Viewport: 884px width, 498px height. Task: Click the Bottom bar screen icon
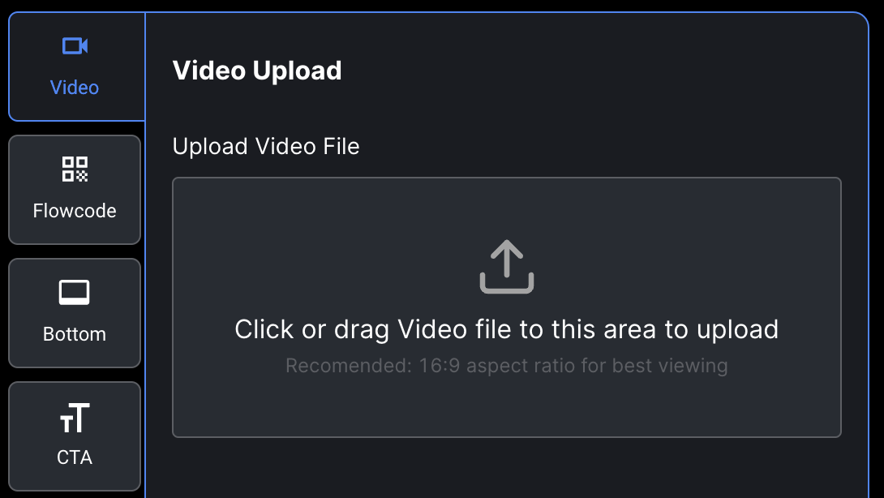pos(75,293)
